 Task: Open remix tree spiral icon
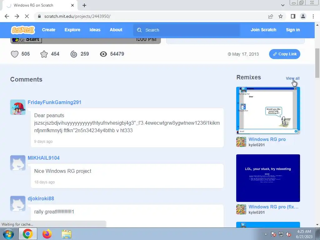coord(74,54)
